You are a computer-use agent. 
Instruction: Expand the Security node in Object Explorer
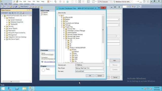pos(5,26)
